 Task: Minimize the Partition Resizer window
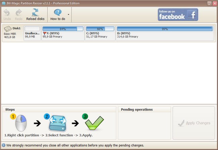tap(209, 3)
